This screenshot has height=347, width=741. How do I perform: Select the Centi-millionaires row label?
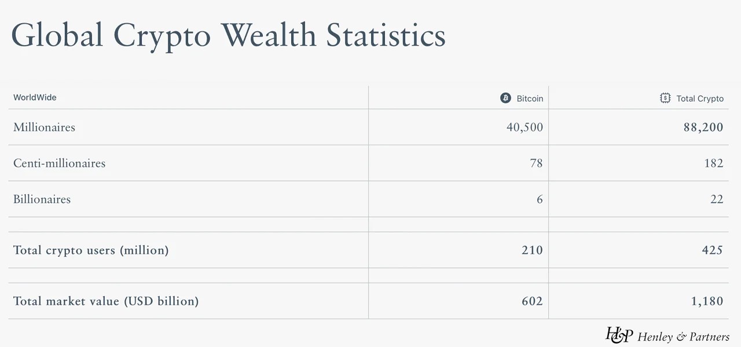point(59,163)
